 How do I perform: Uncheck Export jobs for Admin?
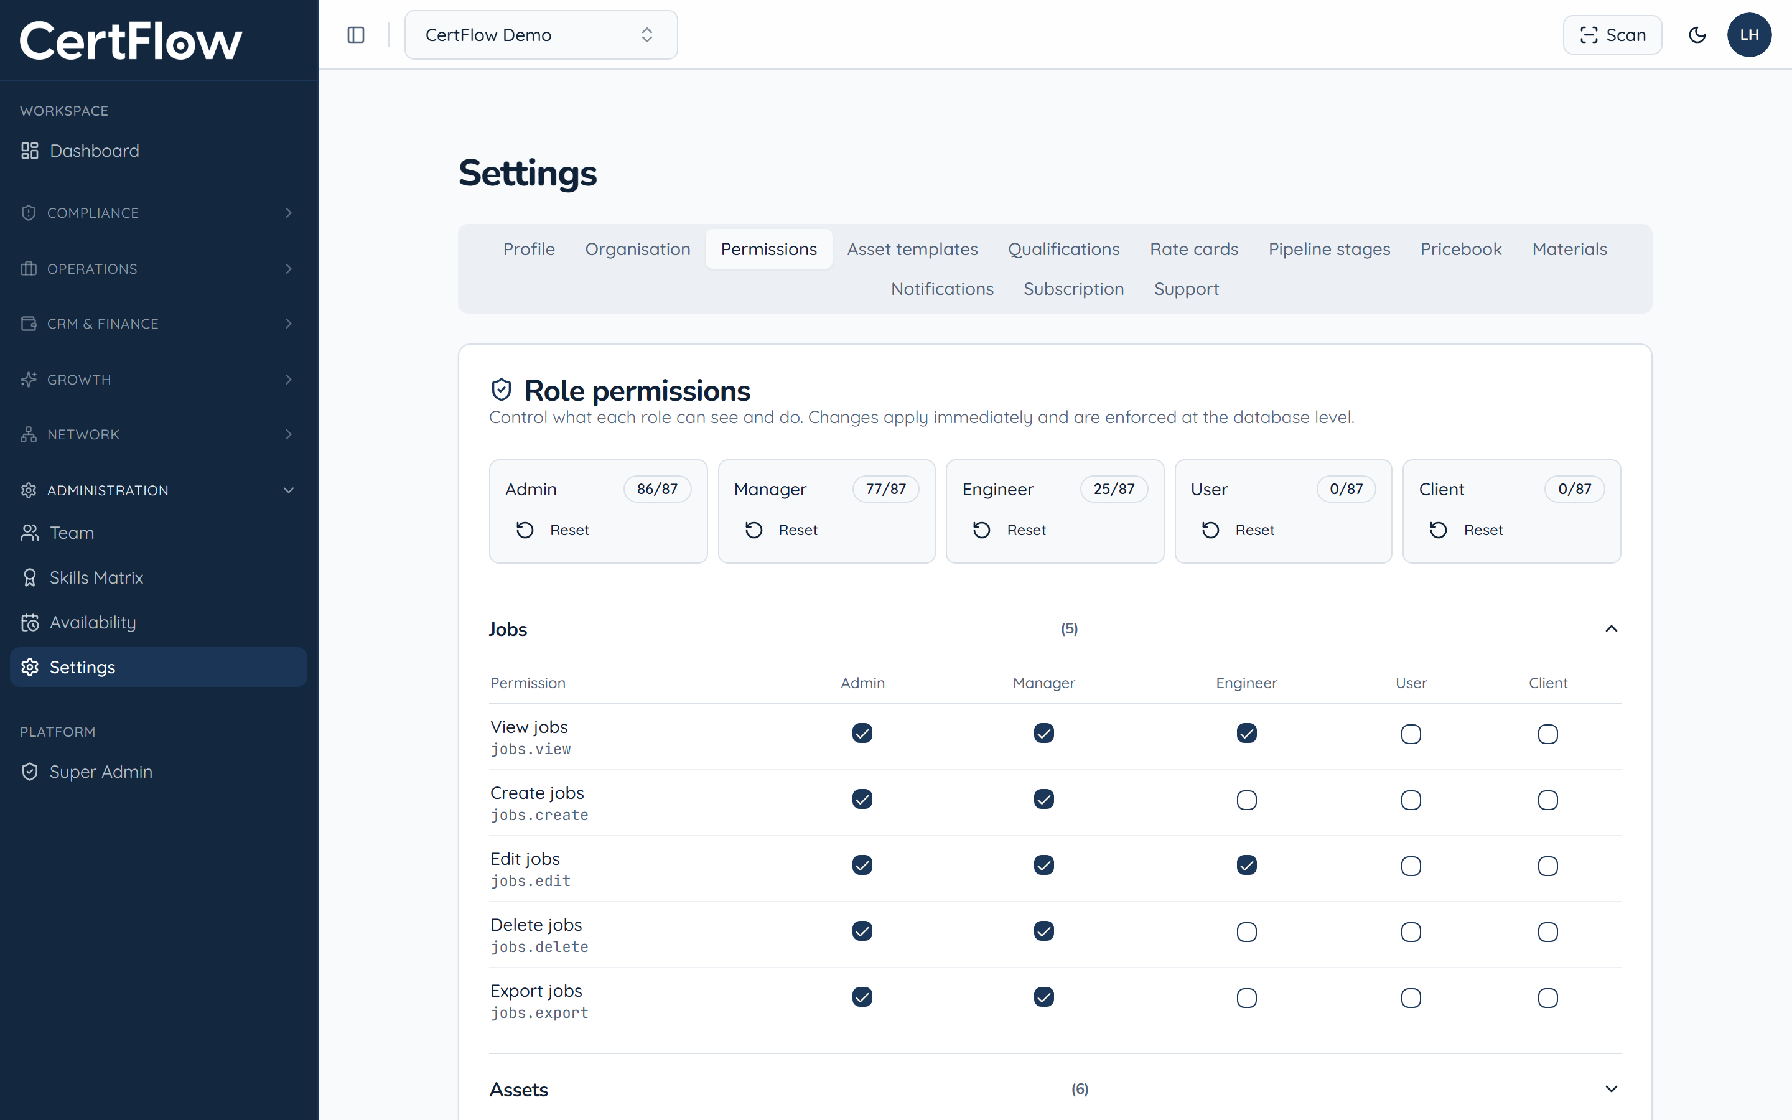point(862,997)
